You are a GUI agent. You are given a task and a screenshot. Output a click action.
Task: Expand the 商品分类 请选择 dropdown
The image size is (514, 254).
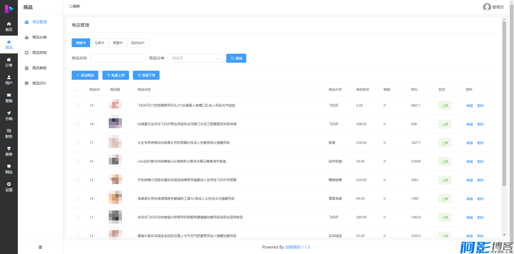(195, 58)
